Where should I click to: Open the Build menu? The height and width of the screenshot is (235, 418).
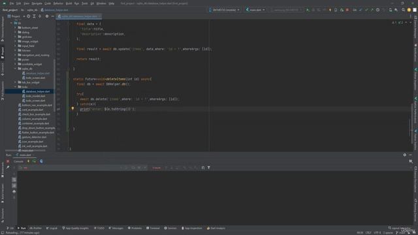(69, 3)
